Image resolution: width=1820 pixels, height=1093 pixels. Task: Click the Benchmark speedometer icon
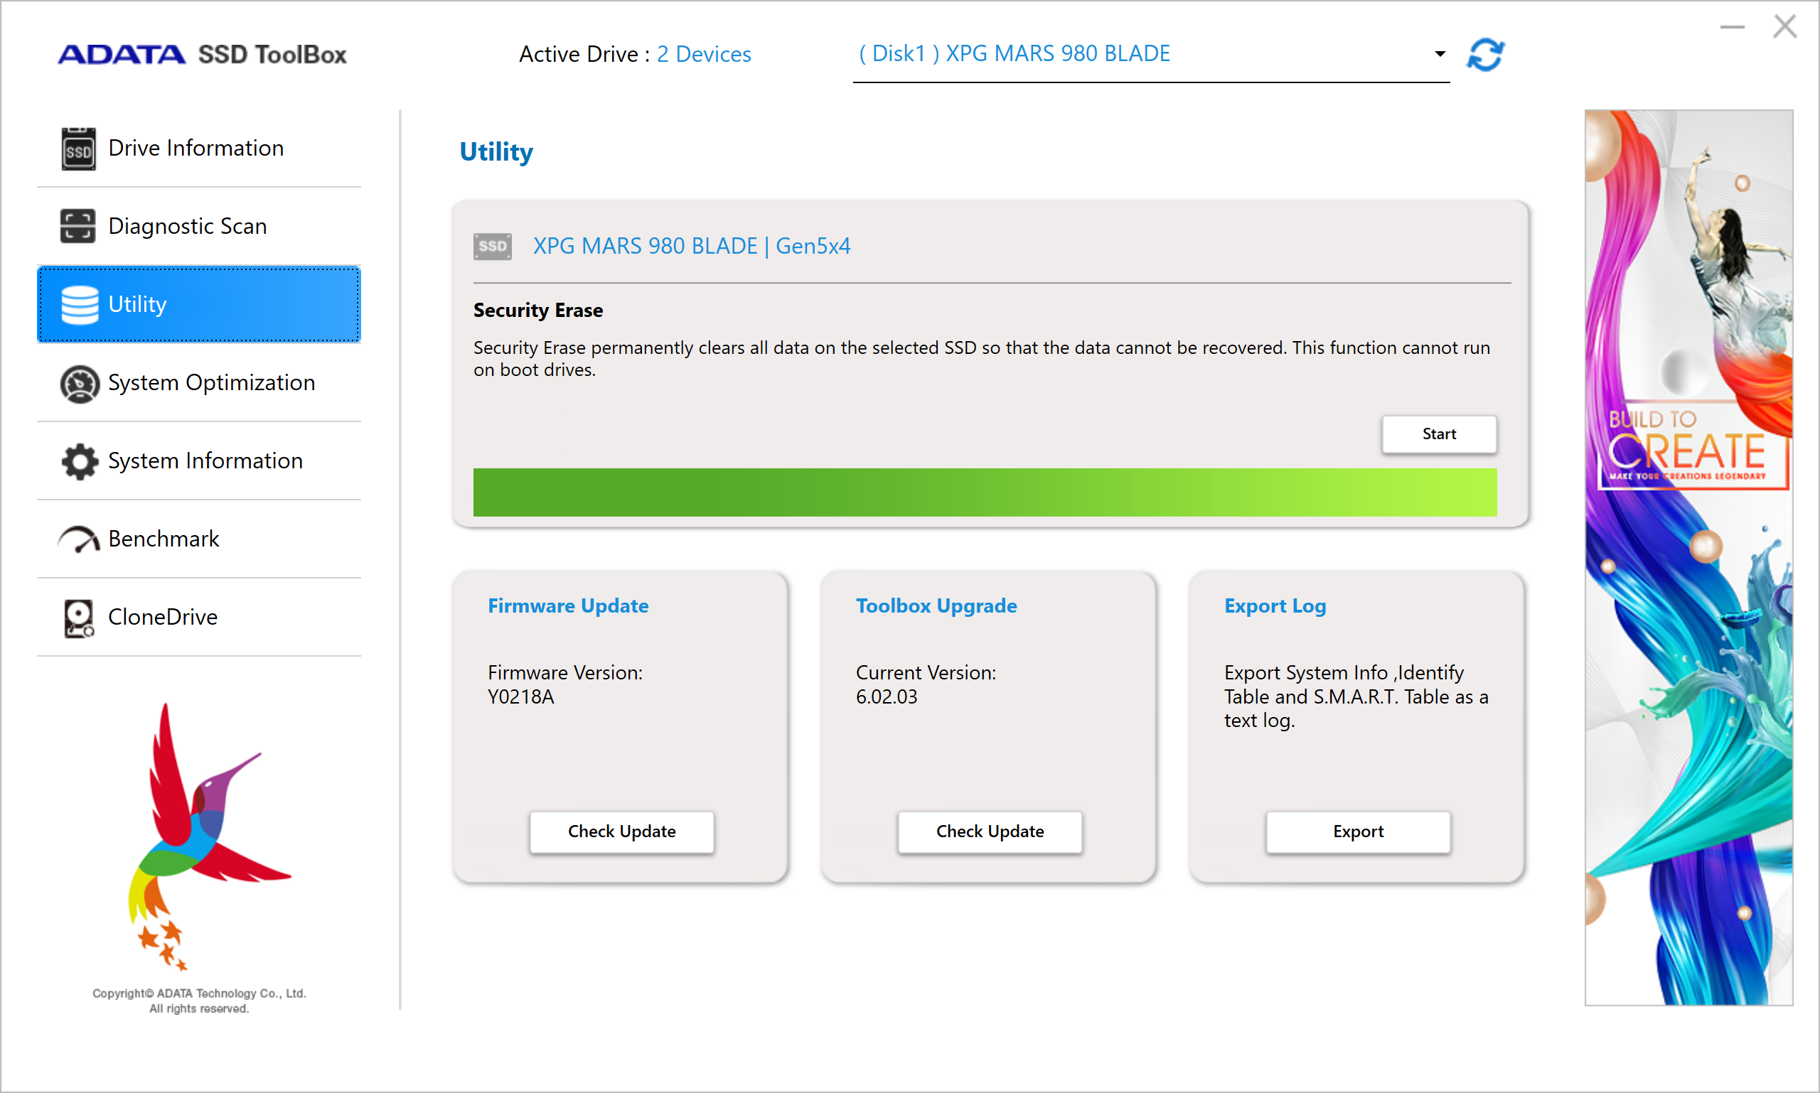[80, 539]
